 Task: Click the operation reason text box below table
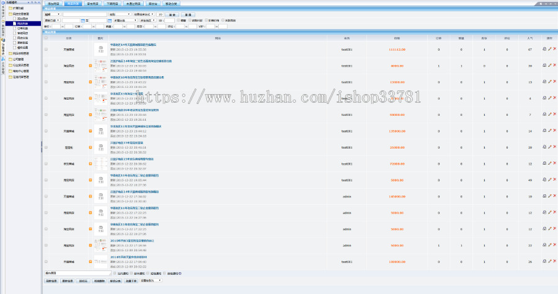coord(77,274)
